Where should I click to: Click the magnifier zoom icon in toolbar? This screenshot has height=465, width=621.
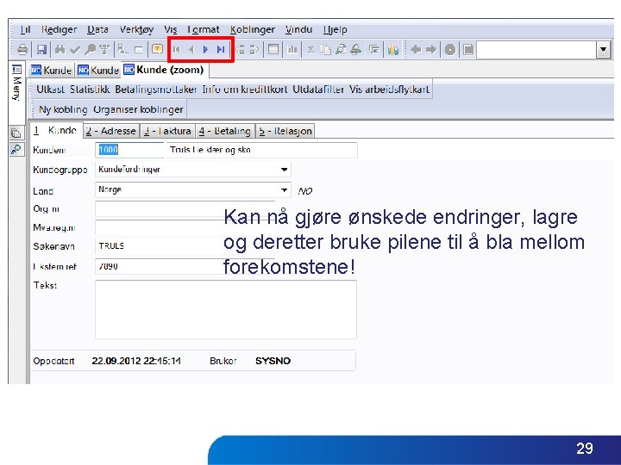pyautogui.click(x=90, y=49)
